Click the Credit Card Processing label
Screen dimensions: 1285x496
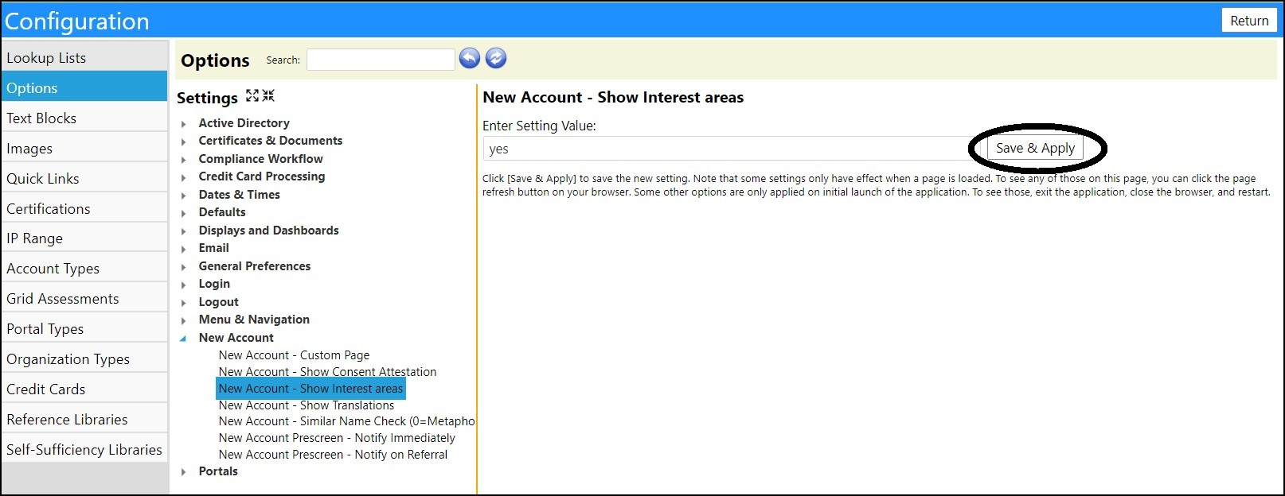pos(262,176)
